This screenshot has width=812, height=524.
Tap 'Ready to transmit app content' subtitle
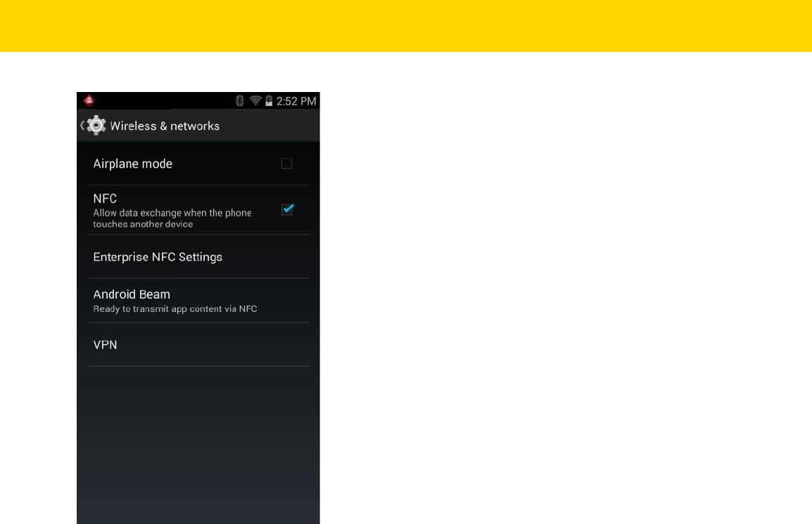tap(175, 309)
